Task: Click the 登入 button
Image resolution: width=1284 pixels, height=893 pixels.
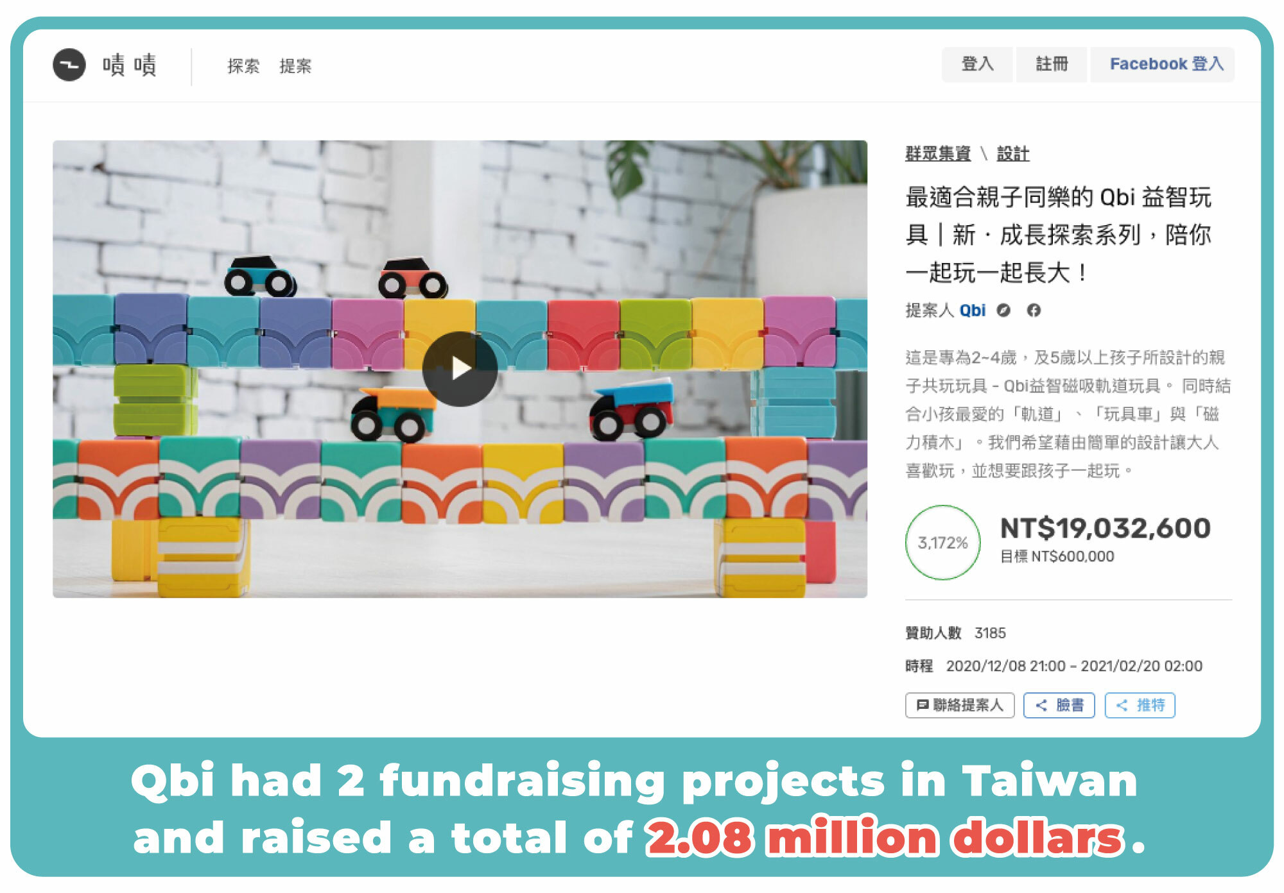Action: click(977, 64)
